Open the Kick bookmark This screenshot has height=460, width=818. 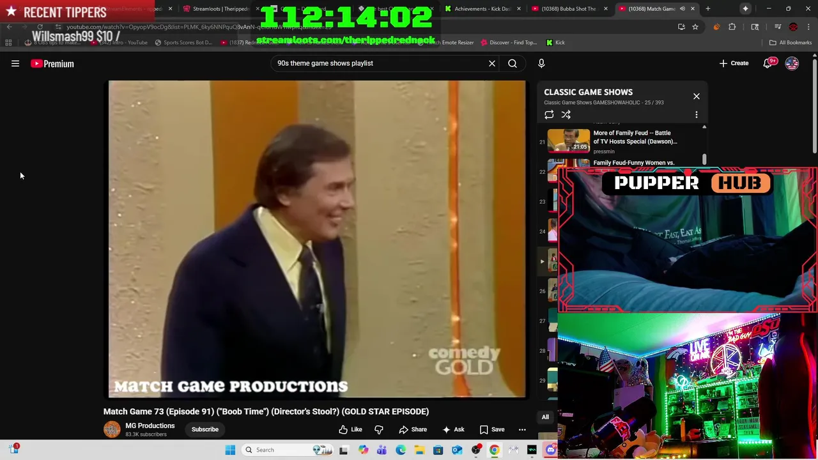555,43
